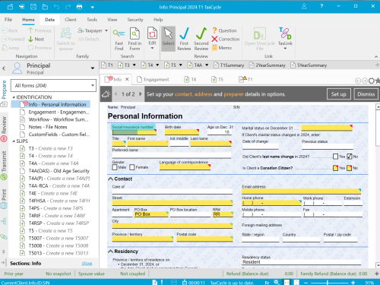Click the Select arrow tool
Image resolution: width=380 pixels, height=285 pixels.
coord(168,39)
